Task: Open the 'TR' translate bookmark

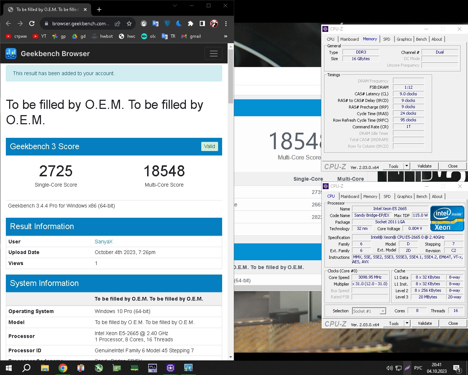Action: click(169, 36)
